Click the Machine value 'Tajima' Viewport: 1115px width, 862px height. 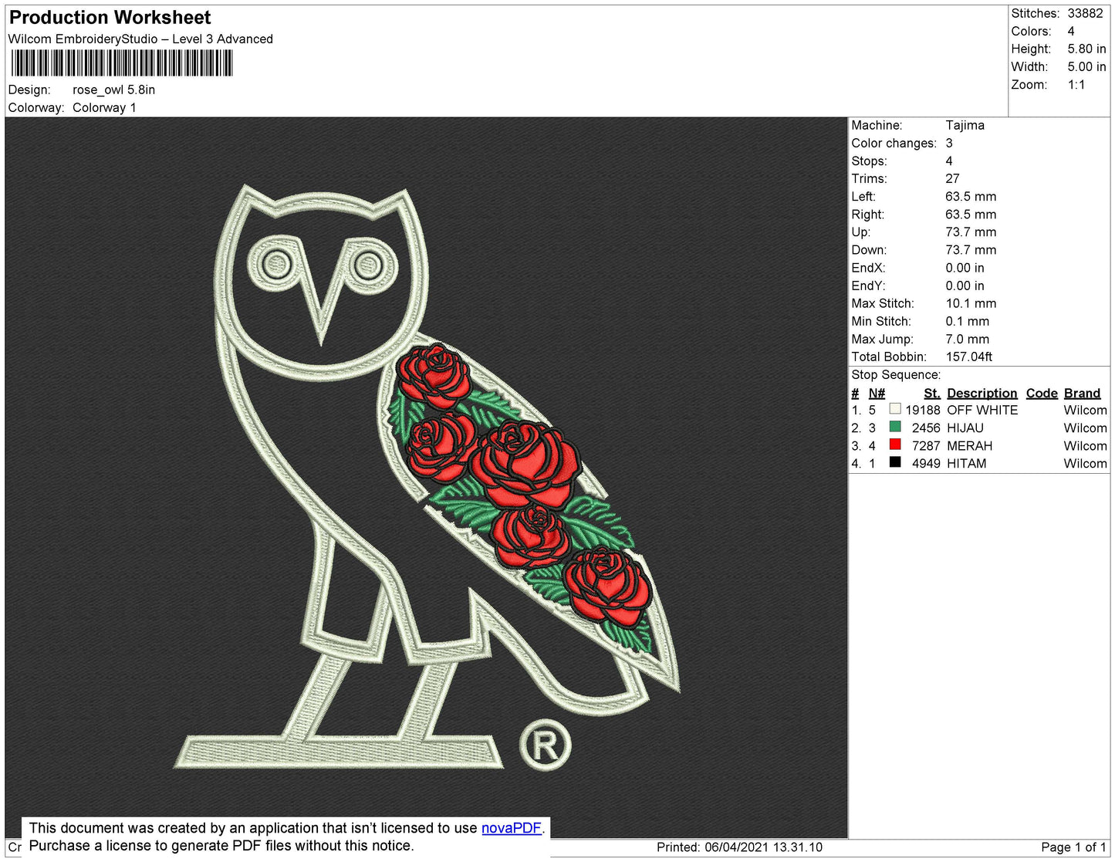point(965,125)
